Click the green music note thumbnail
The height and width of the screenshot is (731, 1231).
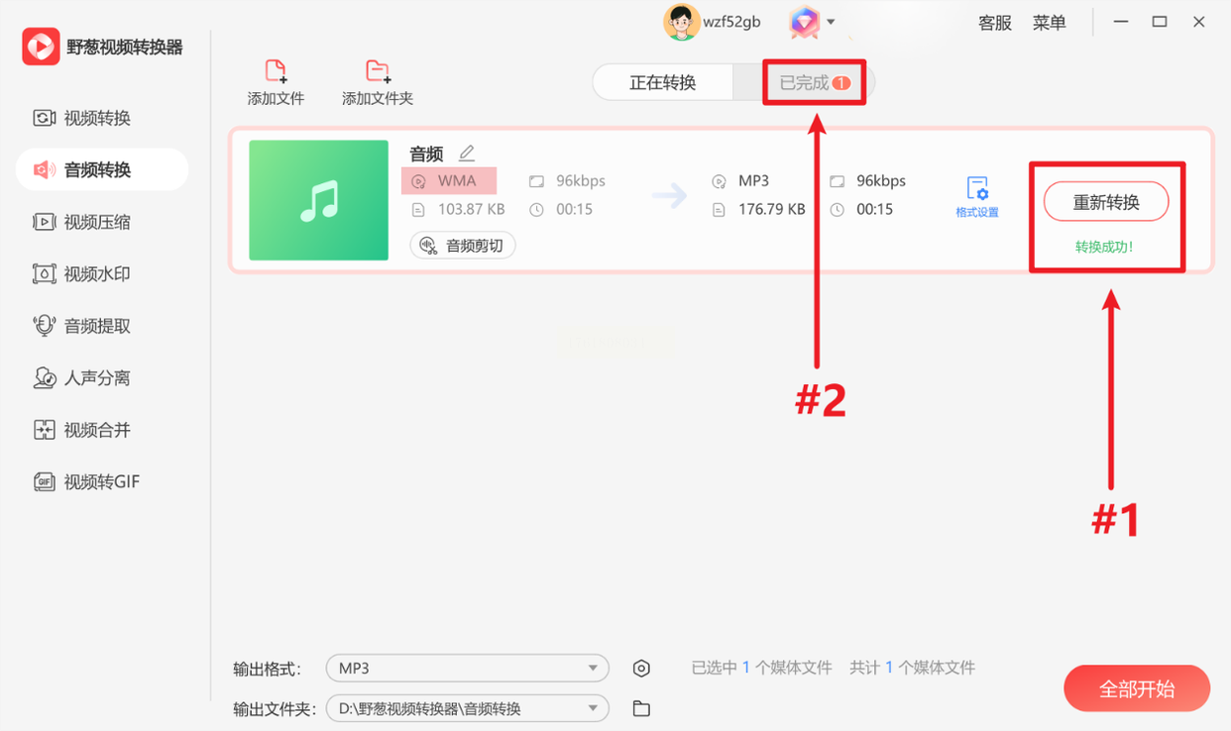(318, 200)
